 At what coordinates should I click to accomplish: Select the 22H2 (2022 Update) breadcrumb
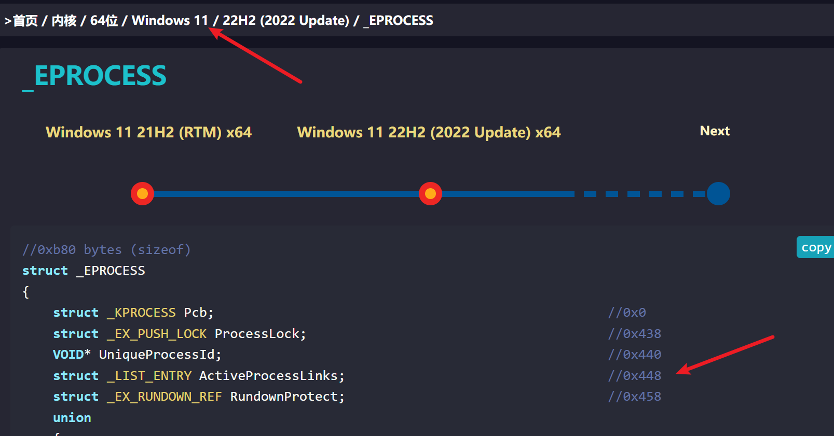[286, 21]
